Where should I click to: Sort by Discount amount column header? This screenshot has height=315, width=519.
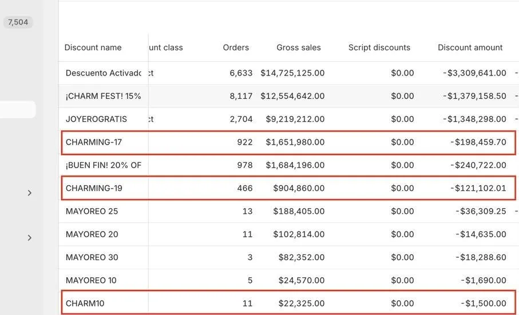coord(470,47)
